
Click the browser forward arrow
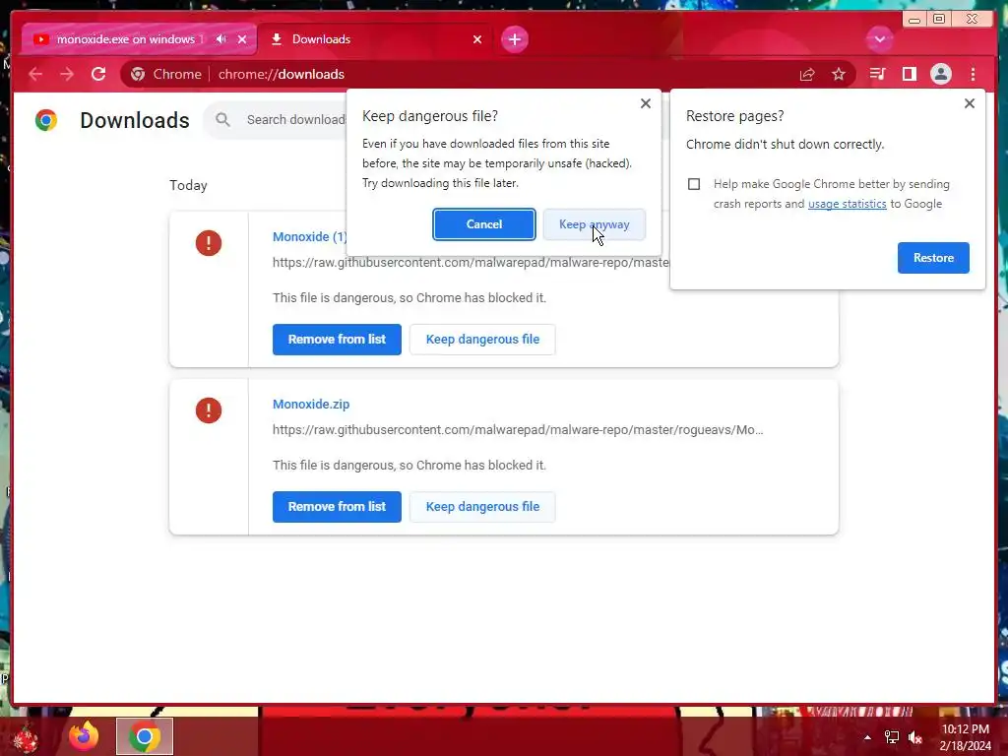tap(67, 74)
